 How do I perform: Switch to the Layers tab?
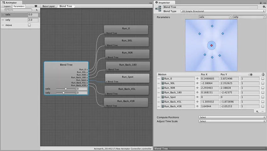click(7, 6)
